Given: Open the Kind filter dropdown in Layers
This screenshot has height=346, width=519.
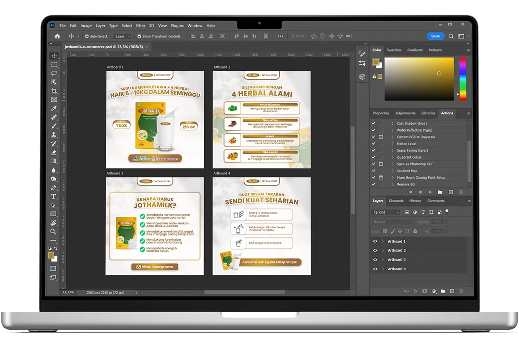Looking at the screenshot, I should pyautogui.click(x=387, y=212).
